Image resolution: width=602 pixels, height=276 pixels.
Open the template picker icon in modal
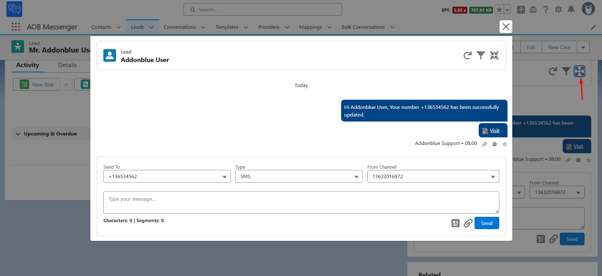456,223
